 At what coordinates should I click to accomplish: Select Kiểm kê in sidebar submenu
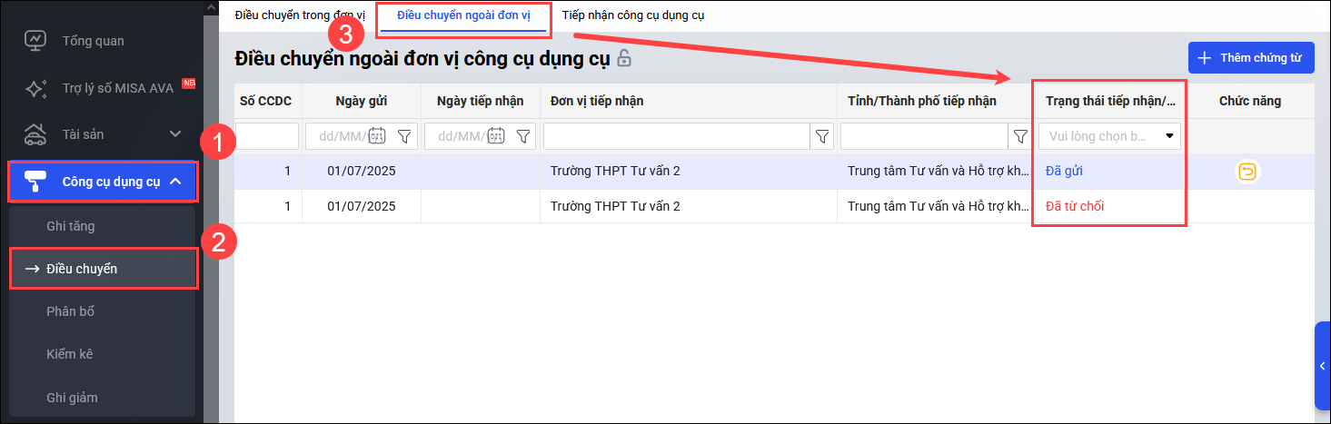point(70,354)
